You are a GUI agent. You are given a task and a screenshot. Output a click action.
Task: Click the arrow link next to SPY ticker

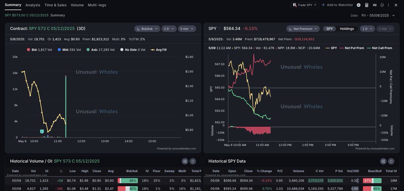click(220, 29)
